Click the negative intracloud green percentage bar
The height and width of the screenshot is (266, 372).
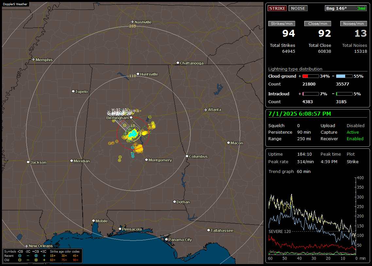[344, 94]
